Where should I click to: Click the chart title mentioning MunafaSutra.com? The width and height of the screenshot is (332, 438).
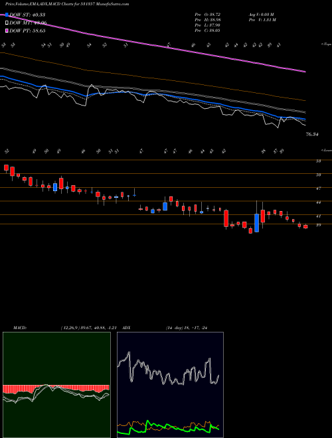click(67, 4)
